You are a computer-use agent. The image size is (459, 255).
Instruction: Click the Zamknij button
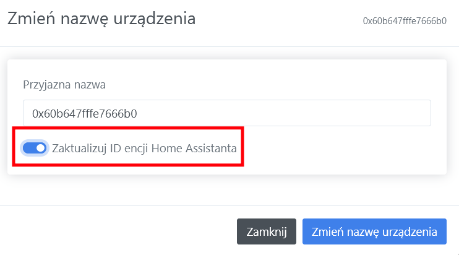click(266, 231)
